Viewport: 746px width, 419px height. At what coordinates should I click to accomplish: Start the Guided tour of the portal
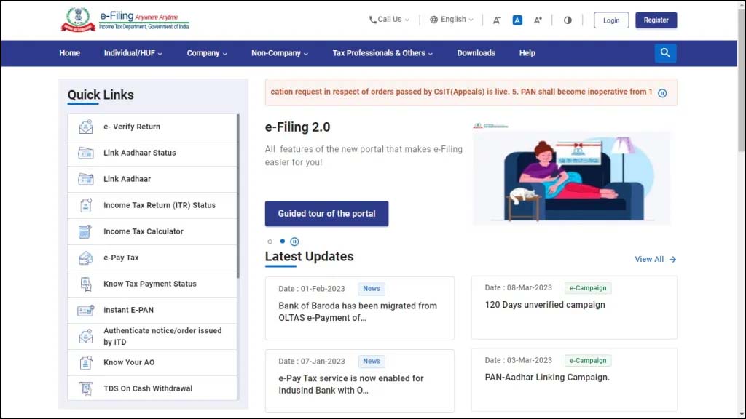coord(327,214)
